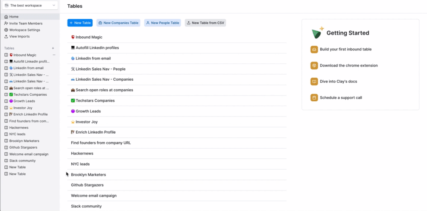Open Hackernews in main list
Image resolution: width=427 pixels, height=211 pixels.
point(177,154)
